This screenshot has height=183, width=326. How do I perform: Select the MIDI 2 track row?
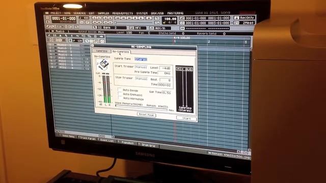pyautogui.click(x=70, y=61)
